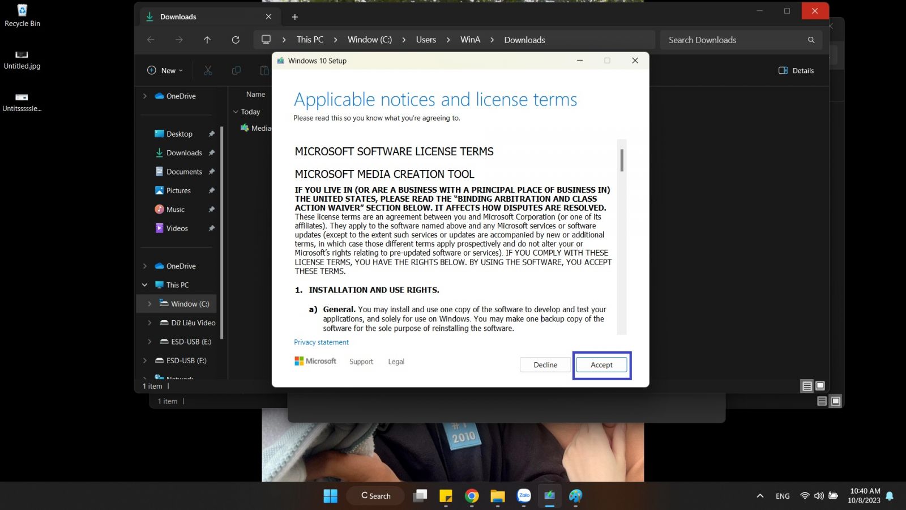Click the license text scrollbar thumb
This screenshot has width=906, height=510.
(622, 160)
